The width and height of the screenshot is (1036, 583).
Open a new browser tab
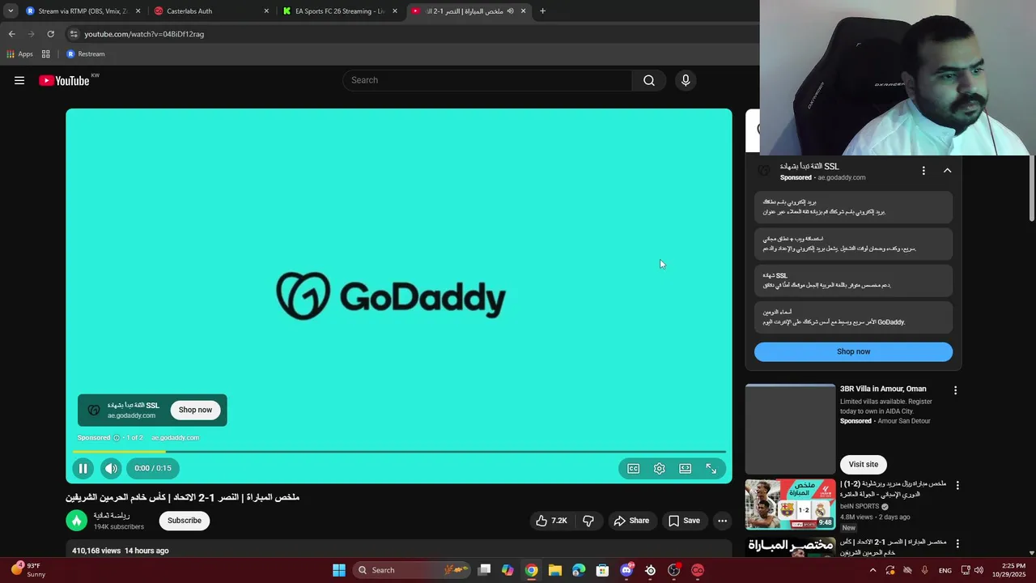[x=542, y=11]
